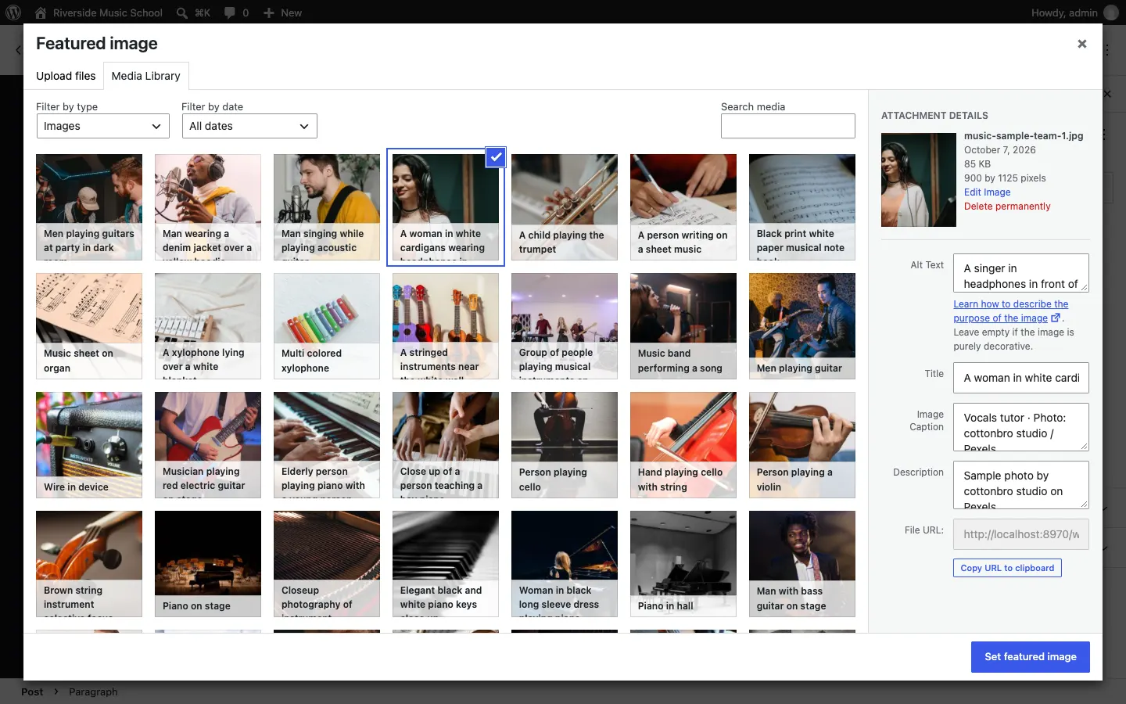Select the child playing the trumpet thumbnail
Screen dimensions: 1126x704
point(565,207)
